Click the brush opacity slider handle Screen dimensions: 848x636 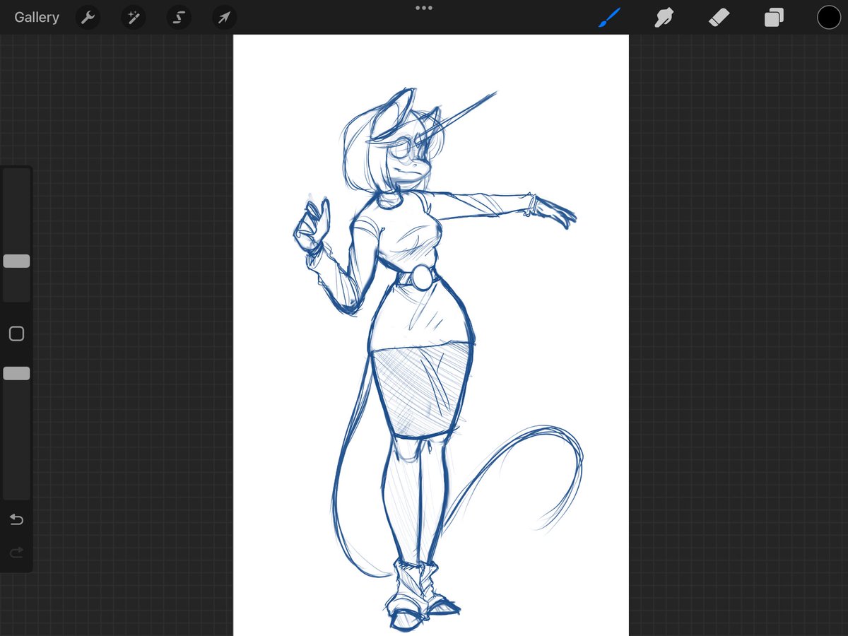(x=16, y=373)
